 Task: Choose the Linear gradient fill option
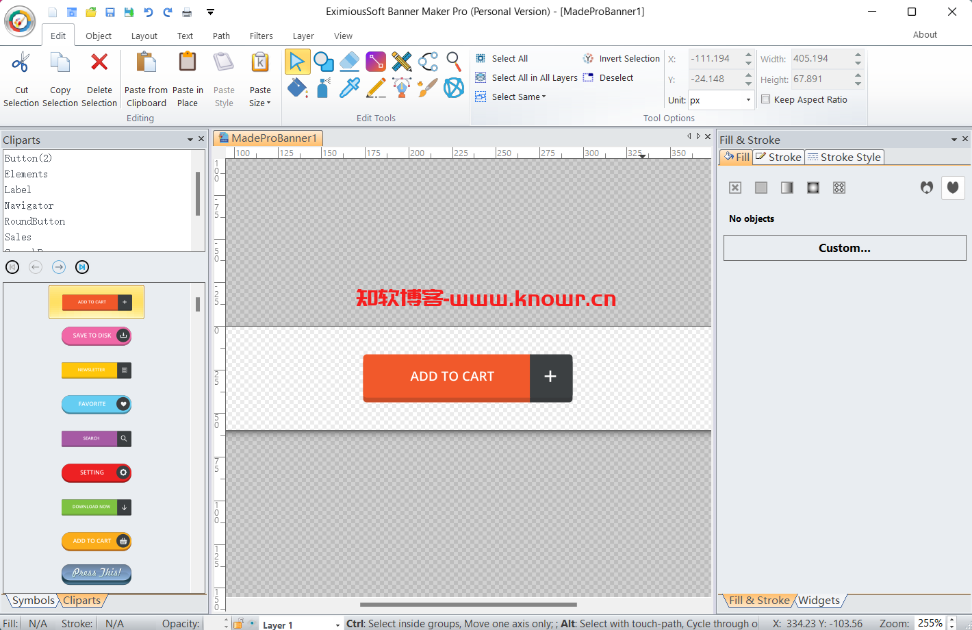(x=787, y=188)
